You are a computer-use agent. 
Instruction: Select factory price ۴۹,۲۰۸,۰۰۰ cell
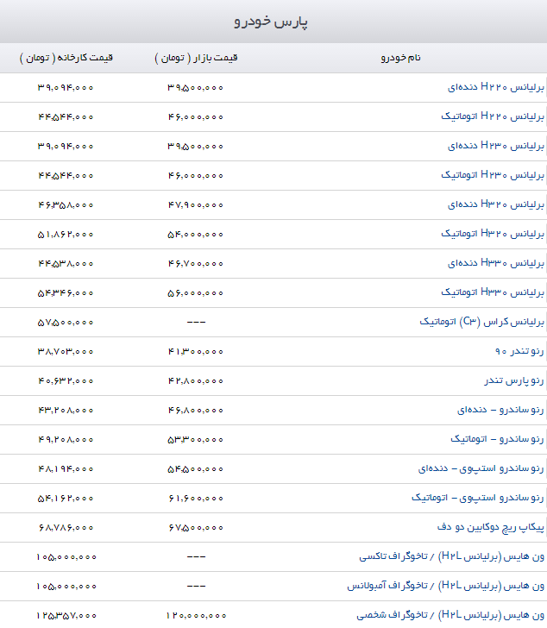coord(66,440)
